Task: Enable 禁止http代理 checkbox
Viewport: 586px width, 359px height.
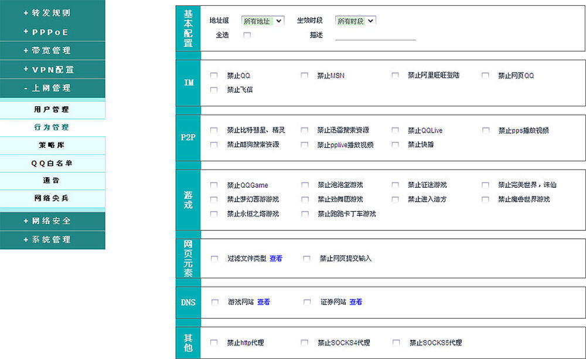Action: click(x=214, y=343)
